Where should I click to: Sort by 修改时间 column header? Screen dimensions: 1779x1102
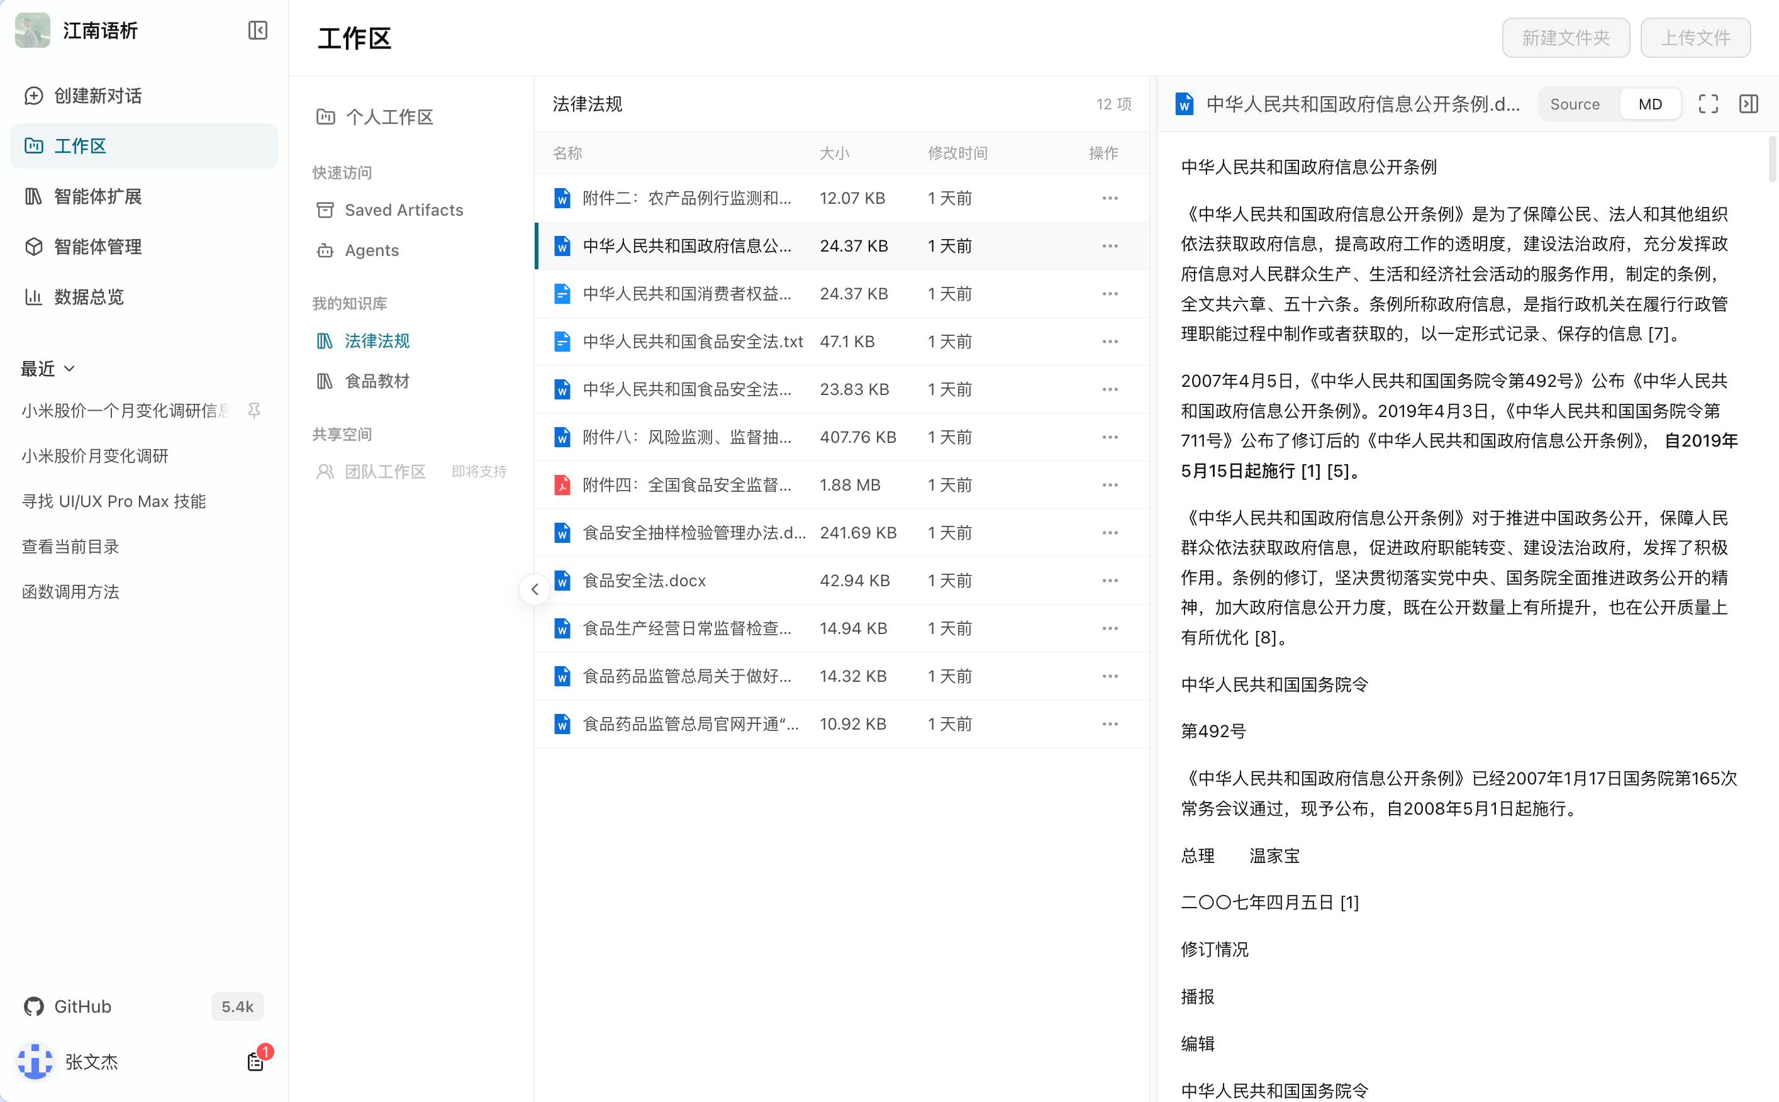click(957, 153)
